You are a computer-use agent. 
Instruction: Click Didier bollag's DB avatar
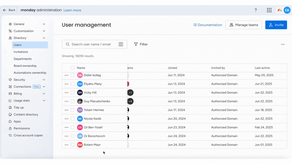[x=80, y=75]
